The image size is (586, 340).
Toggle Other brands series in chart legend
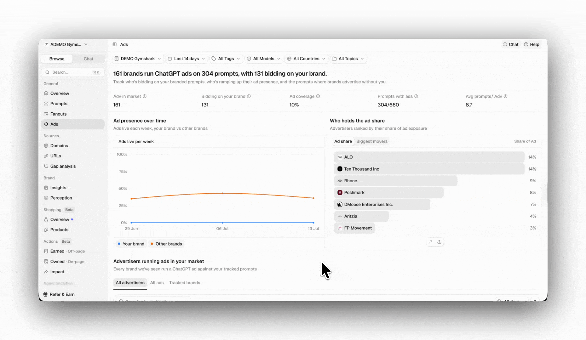[x=166, y=244]
